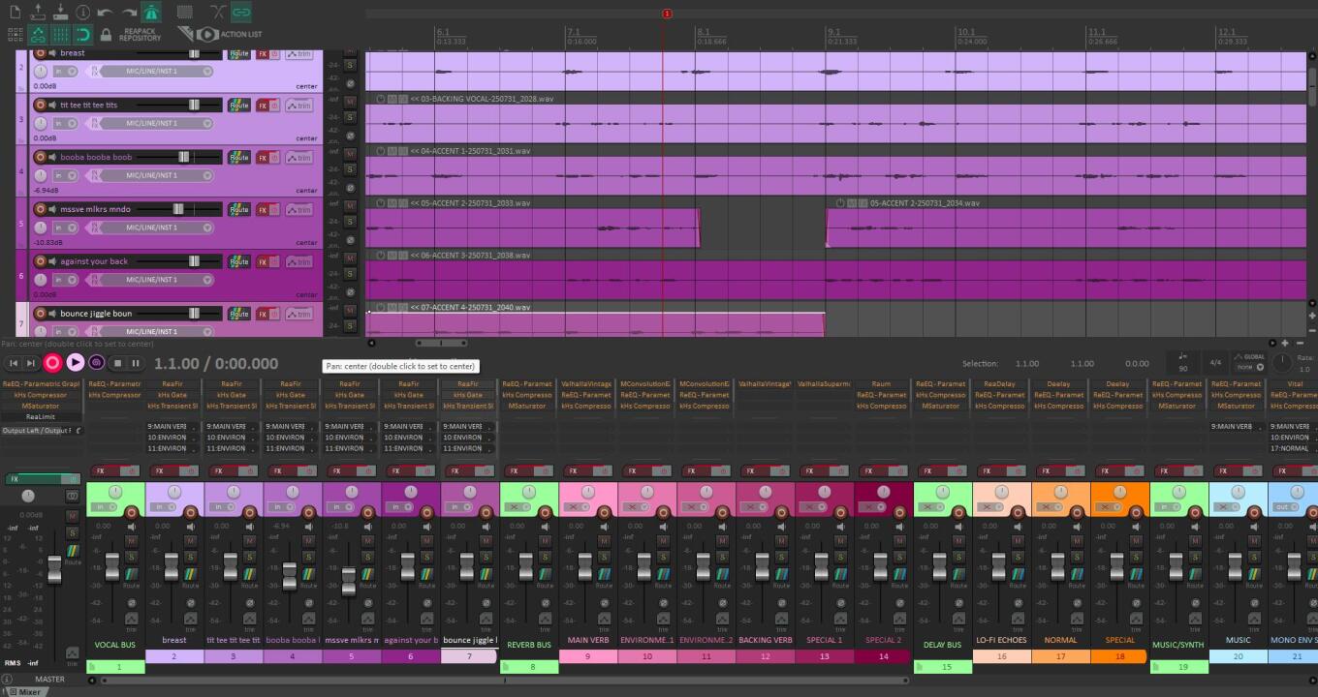The image size is (1318, 697).
Task: Open the FX button on 'mssve mlkrs mndo' track
Action: (262, 210)
